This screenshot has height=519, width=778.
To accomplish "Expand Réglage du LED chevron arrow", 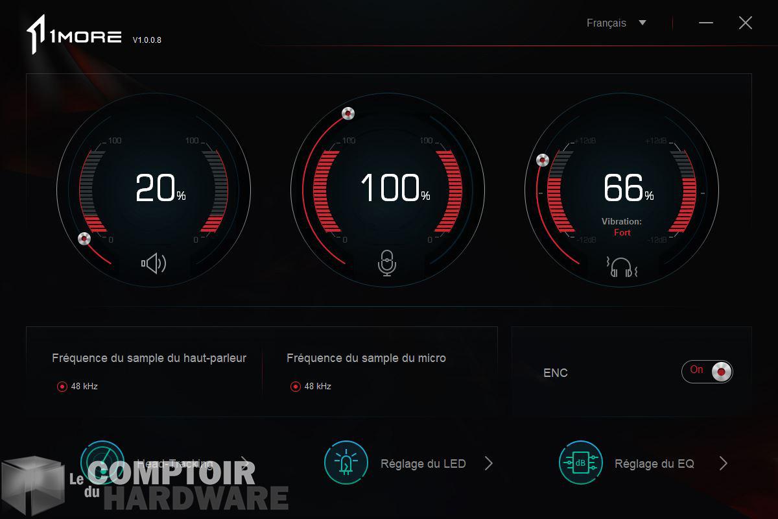I will click(489, 463).
